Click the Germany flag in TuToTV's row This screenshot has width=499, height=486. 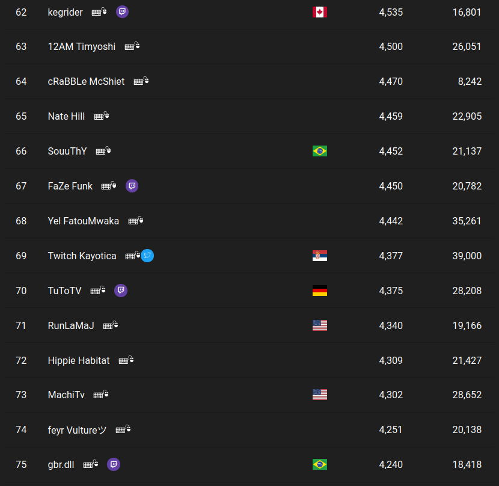pyautogui.click(x=320, y=291)
